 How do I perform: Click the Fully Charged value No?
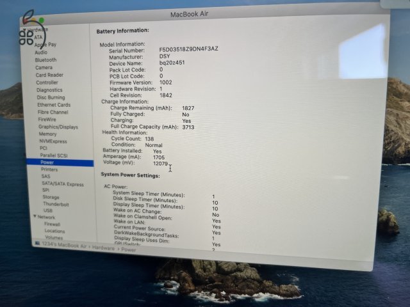186,114
